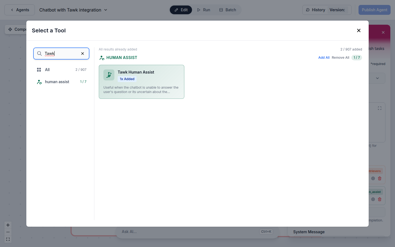Screen dimensions: 395x247
Task: Expand the dropdown in the right panel
Action: [378, 78]
